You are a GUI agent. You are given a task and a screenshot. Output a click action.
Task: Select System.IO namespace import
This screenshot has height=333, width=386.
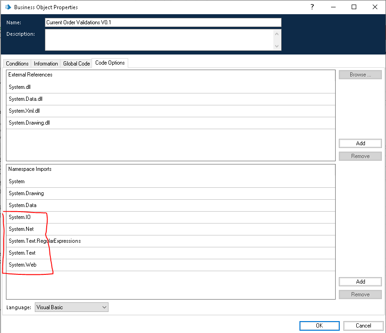(171, 217)
